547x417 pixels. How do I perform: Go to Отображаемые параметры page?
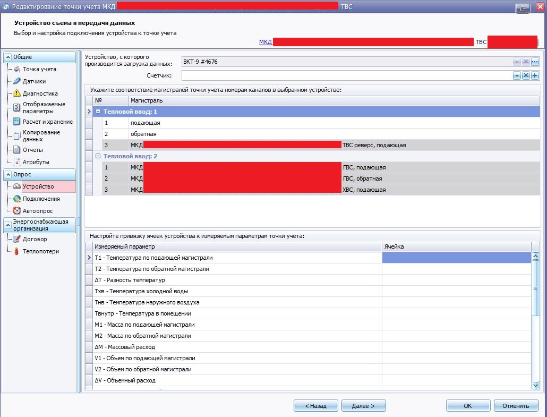point(44,107)
